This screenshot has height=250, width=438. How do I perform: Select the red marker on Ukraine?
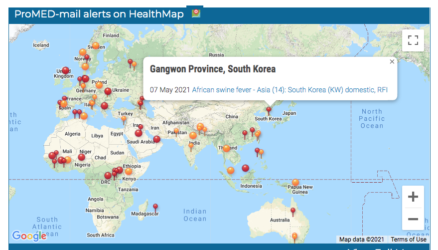108,91
